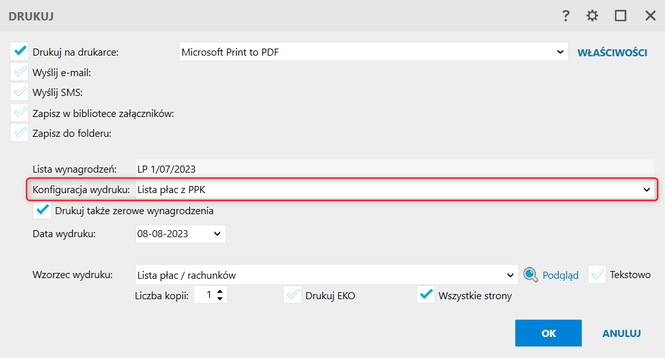Increase Liczba kopii with the up arrow

point(220,292)
